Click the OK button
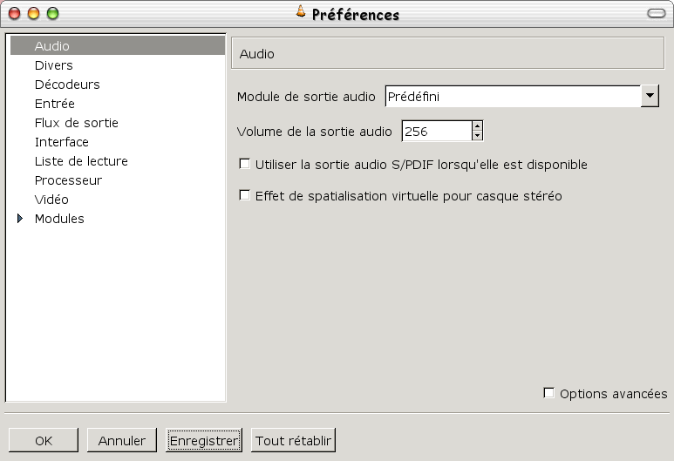The height and width of the screenshot is (461, 674). [x=44, y=440]
